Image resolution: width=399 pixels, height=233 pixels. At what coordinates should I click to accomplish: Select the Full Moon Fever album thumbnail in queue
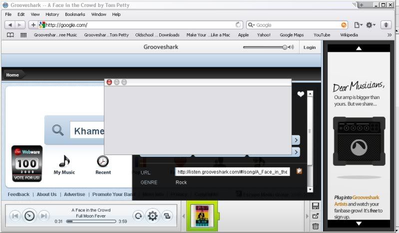pos(202,216)
